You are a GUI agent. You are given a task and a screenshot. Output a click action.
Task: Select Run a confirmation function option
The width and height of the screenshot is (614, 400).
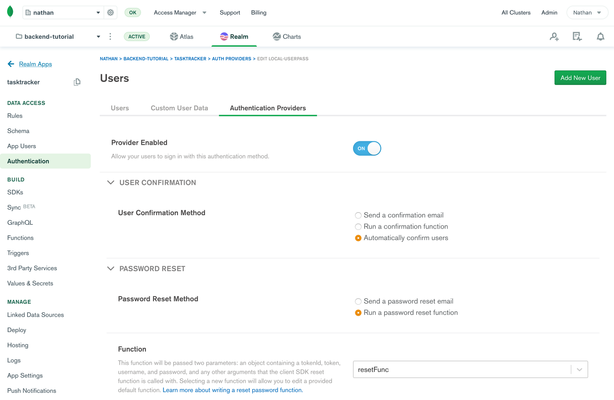coord(358,227)
